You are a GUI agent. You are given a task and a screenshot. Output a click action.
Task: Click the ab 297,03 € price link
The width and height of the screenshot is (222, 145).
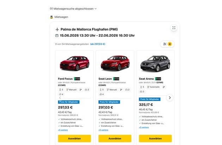click(98, 44)
